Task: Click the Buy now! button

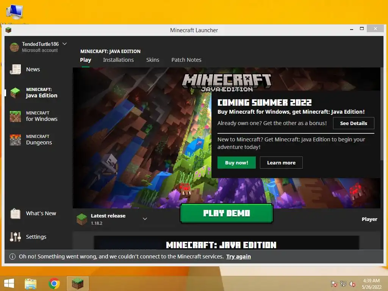Action: tap(236, 163)
